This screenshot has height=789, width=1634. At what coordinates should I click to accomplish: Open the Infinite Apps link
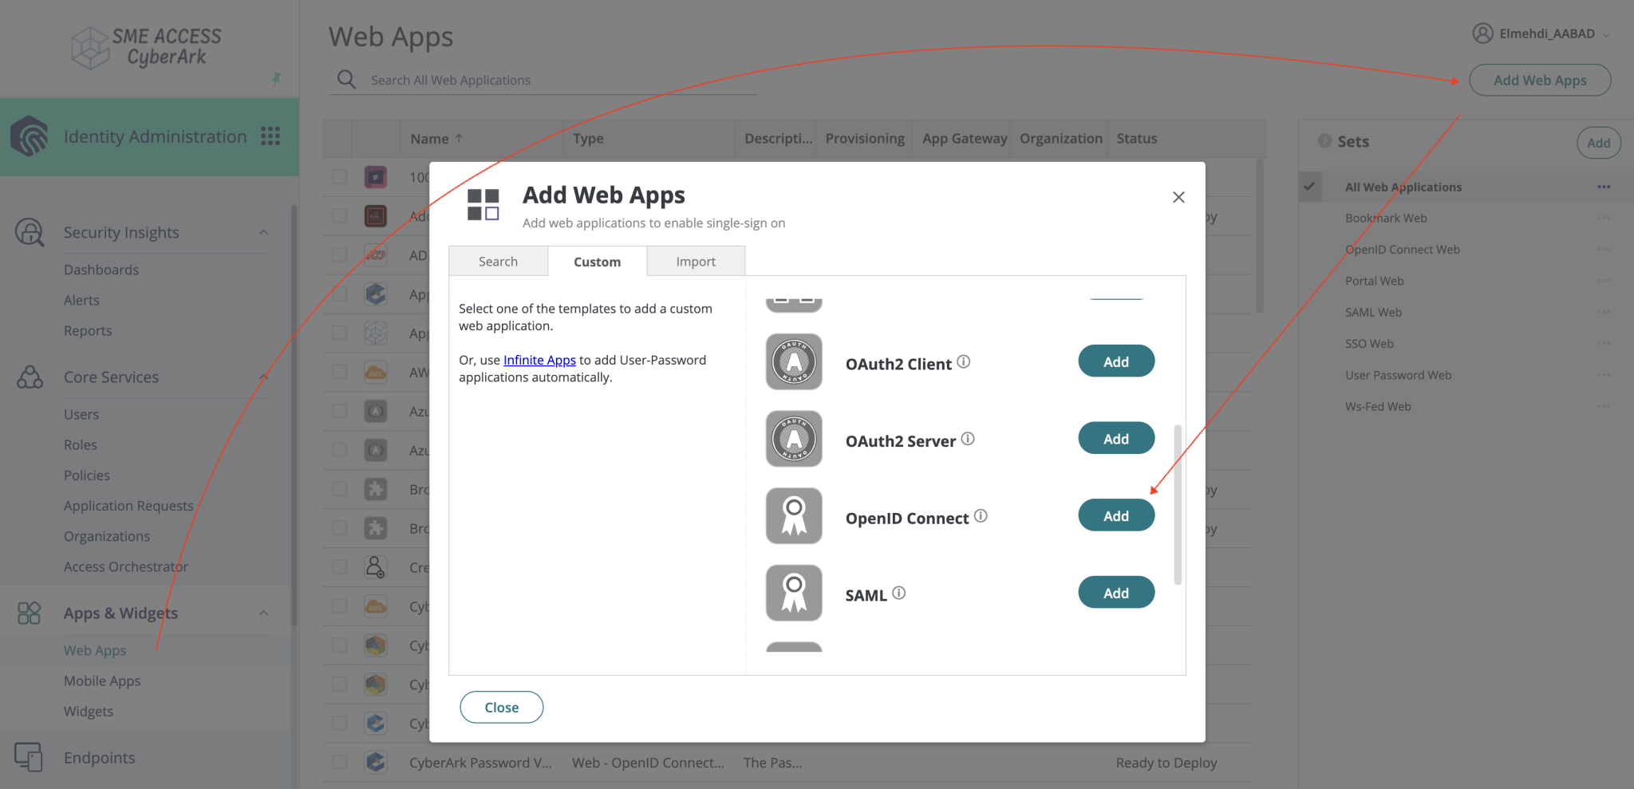pos(539,360)
